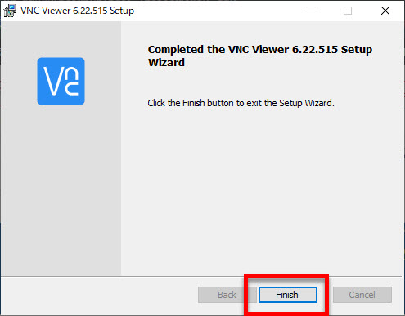Screen dimensions: 405x316
Task: Click the grayed-out maximize button
Action: pyautogui.click(x=348, y=11)
